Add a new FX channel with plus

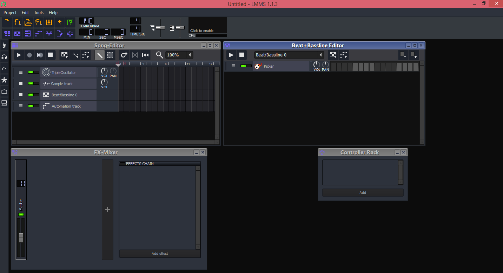click(x=107, y=210)
